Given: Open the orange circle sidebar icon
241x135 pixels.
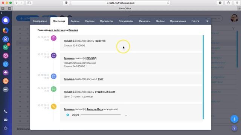Looking at the screenshot, I should tap(6, 81).
